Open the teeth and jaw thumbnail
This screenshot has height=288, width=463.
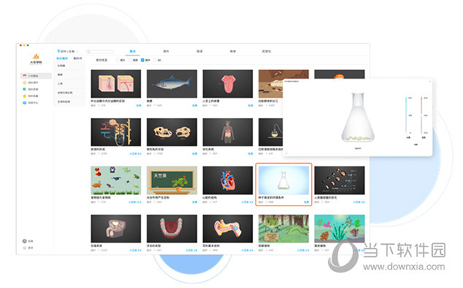[171, 229]
